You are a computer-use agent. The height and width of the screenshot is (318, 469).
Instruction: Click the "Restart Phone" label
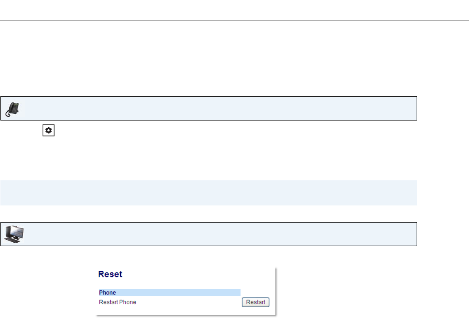pos(117,302)
